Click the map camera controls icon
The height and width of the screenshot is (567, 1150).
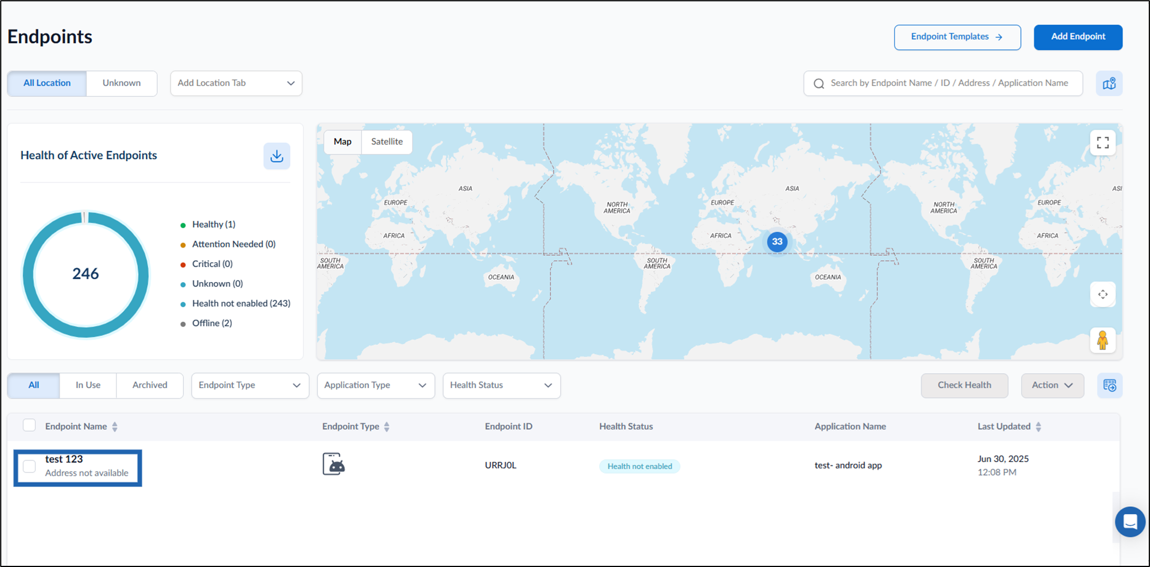[x=1102, y=295]
